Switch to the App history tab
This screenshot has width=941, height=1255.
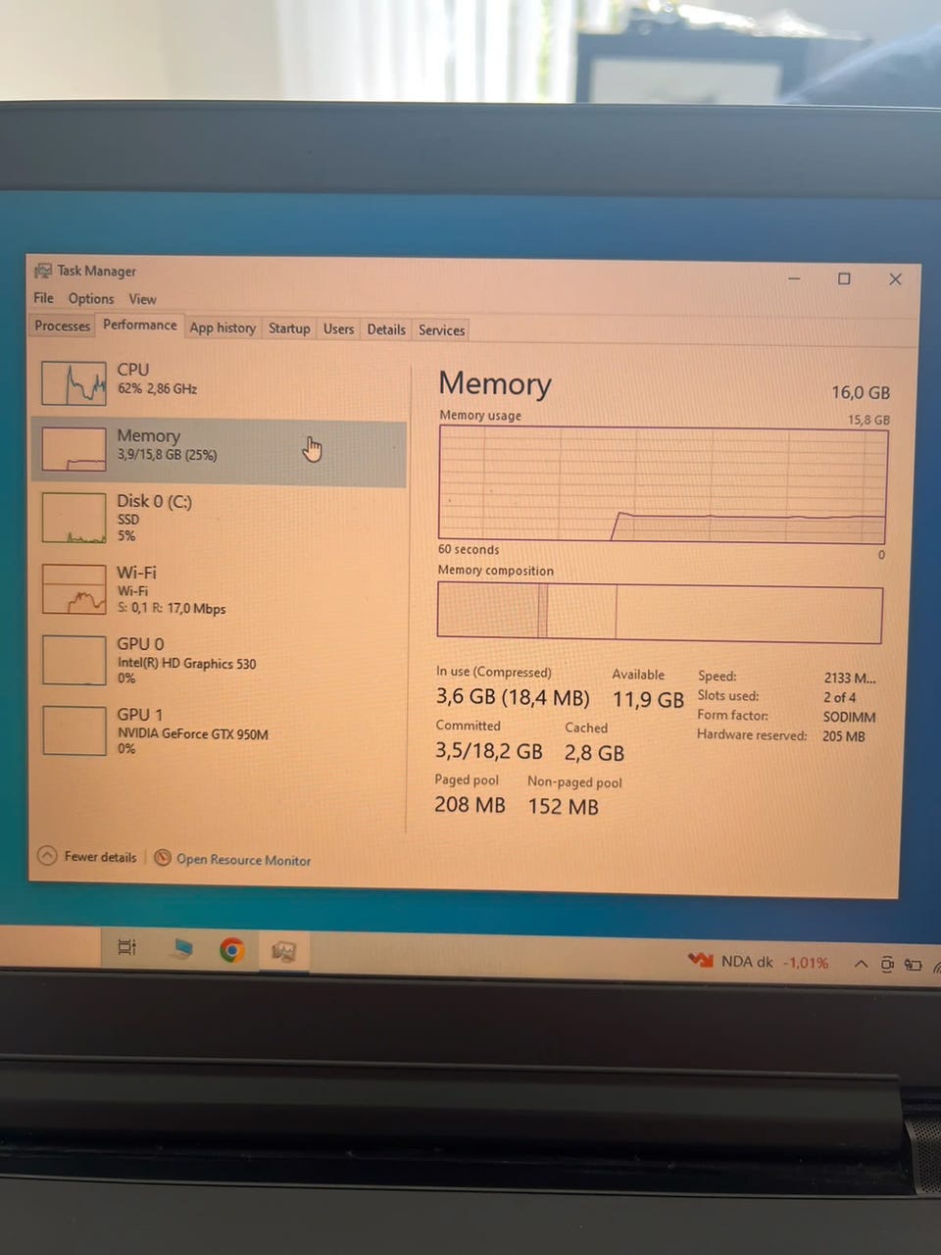pyautogui.click(x=223, y=327)
